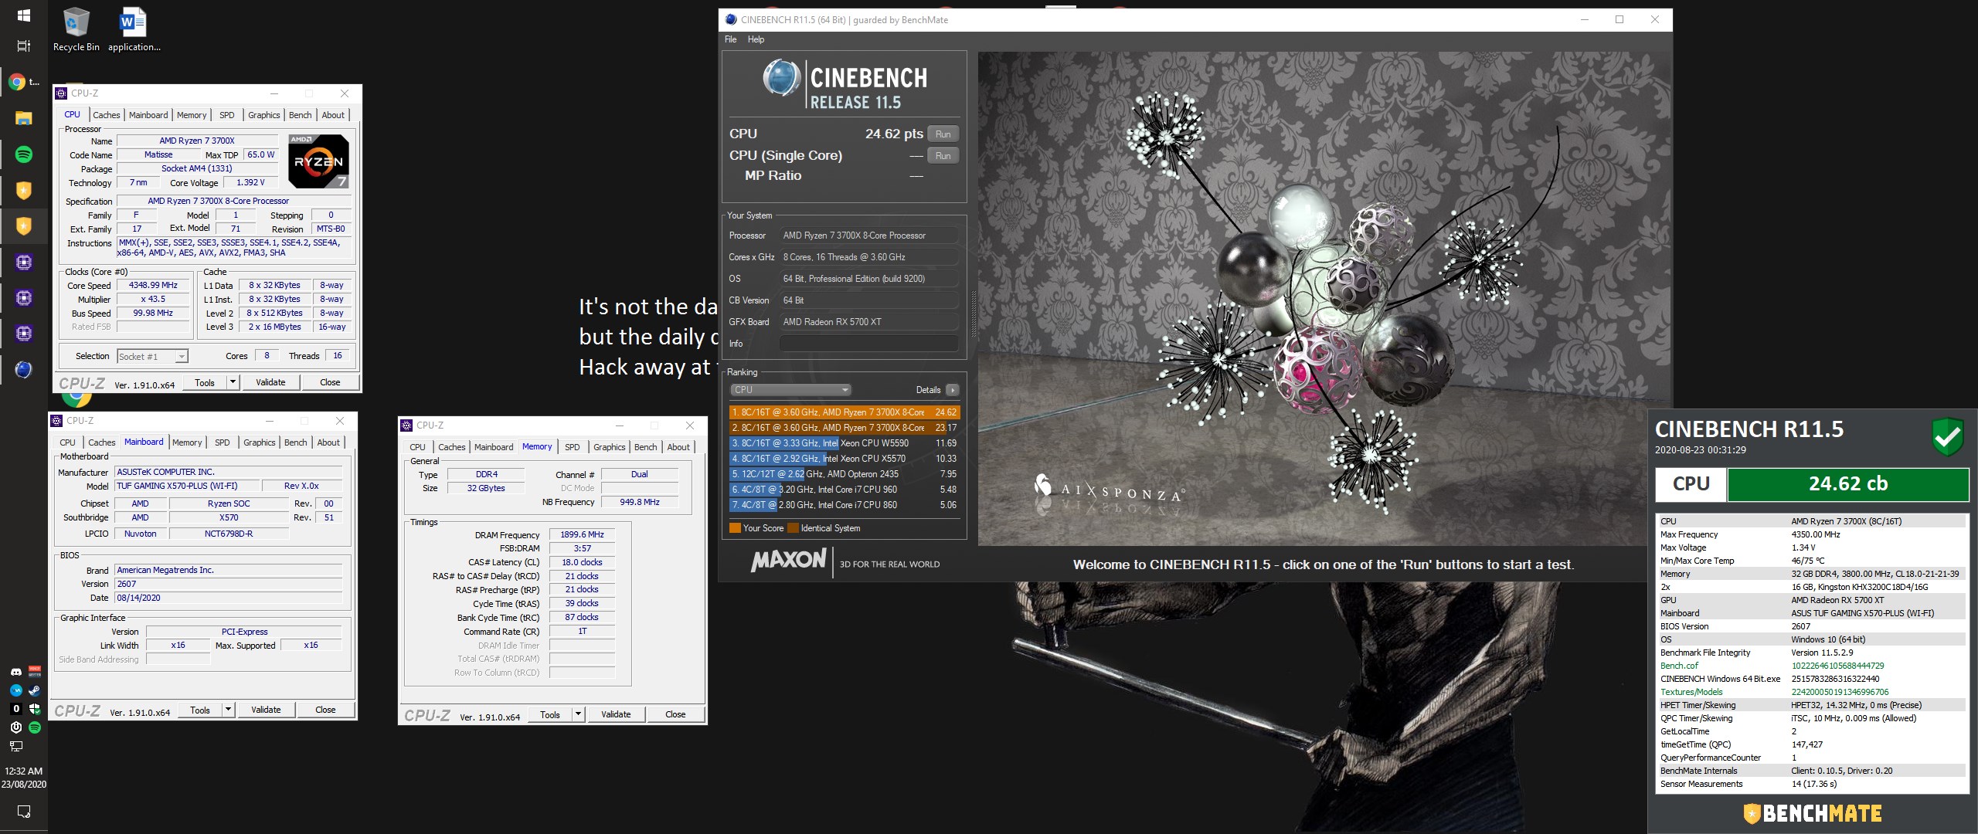This screenshot has width=1978, height=834.
Task: Expand Tools arrow in CPU-Z Memory window
Action: (x=578, y=714)
